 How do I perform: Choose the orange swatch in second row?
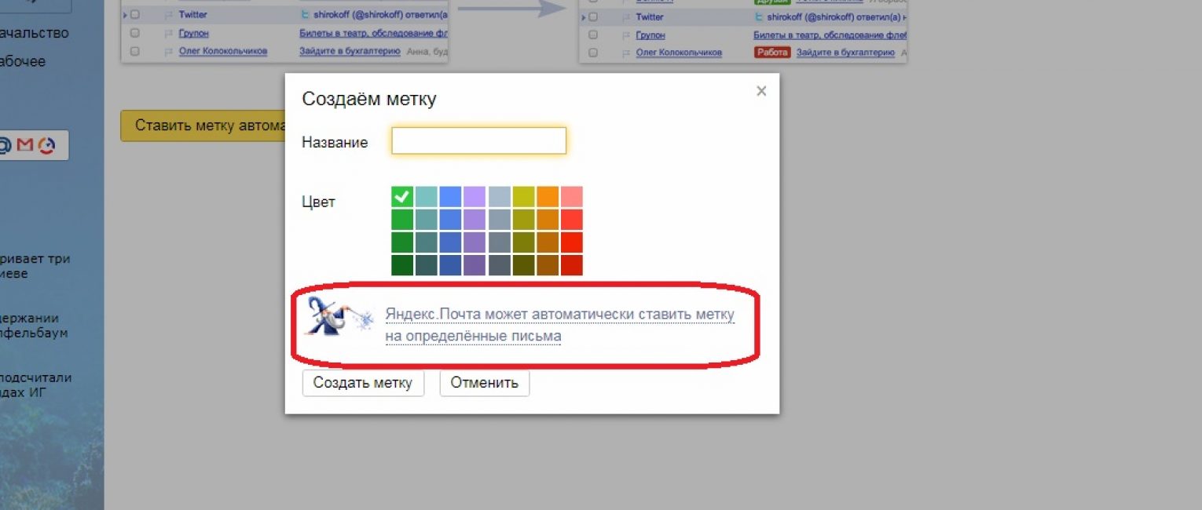click(x=548, y=220)
